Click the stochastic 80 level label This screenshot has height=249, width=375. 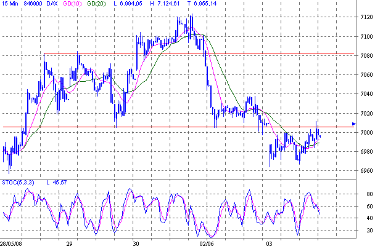[369, 194]
